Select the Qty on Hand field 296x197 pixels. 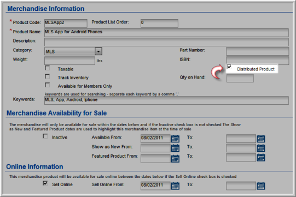coord(240,78)
